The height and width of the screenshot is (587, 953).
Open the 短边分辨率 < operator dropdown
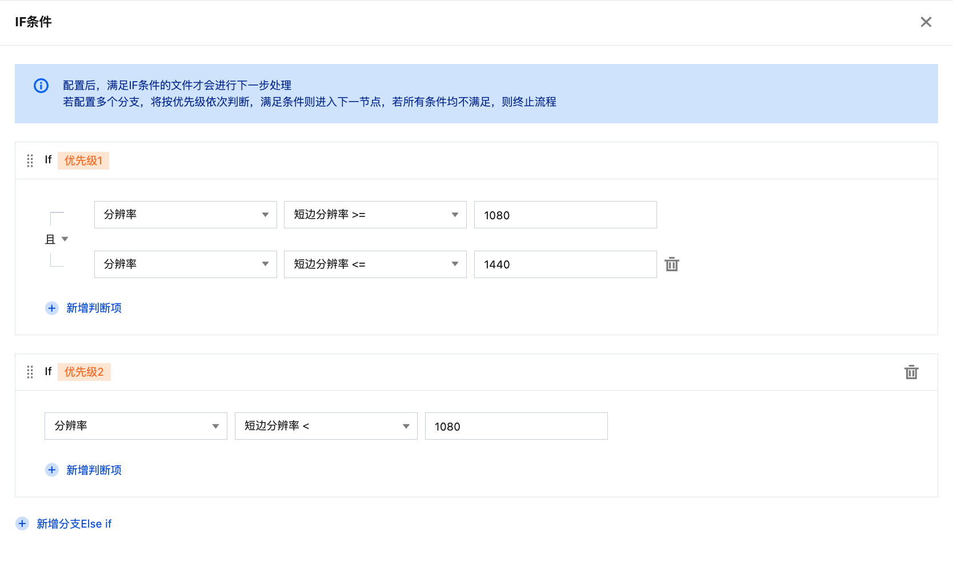coord(326,426)
